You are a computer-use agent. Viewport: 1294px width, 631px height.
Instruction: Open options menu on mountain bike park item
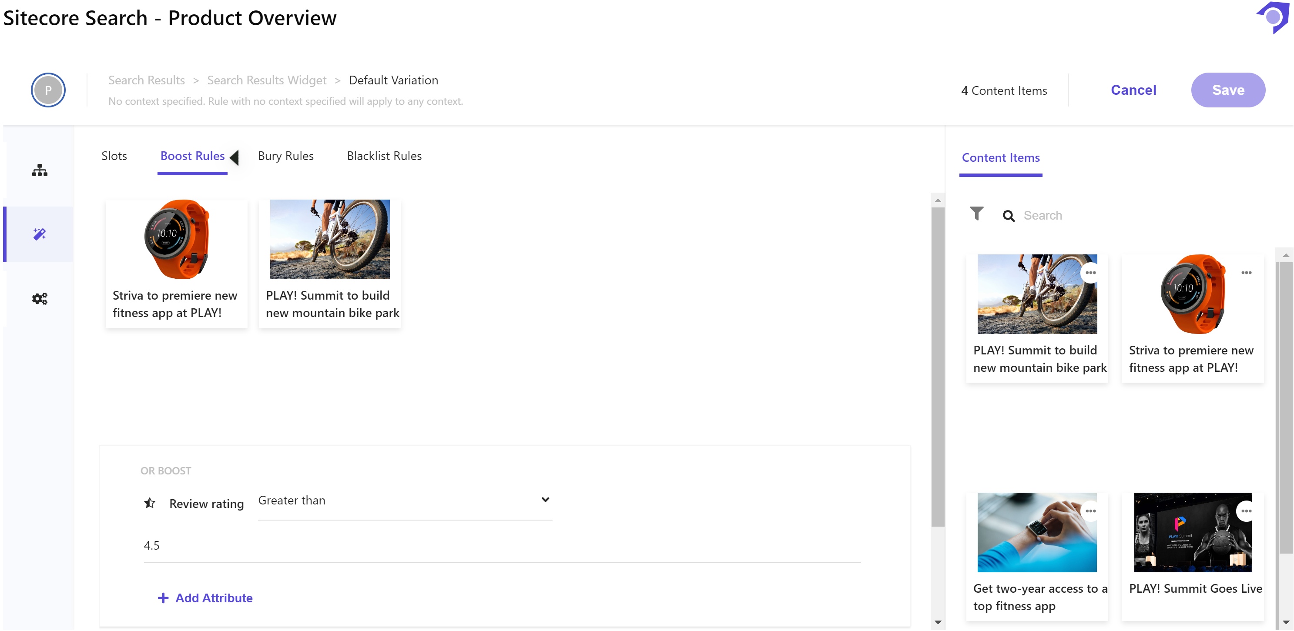click(x=1090, y=273)
